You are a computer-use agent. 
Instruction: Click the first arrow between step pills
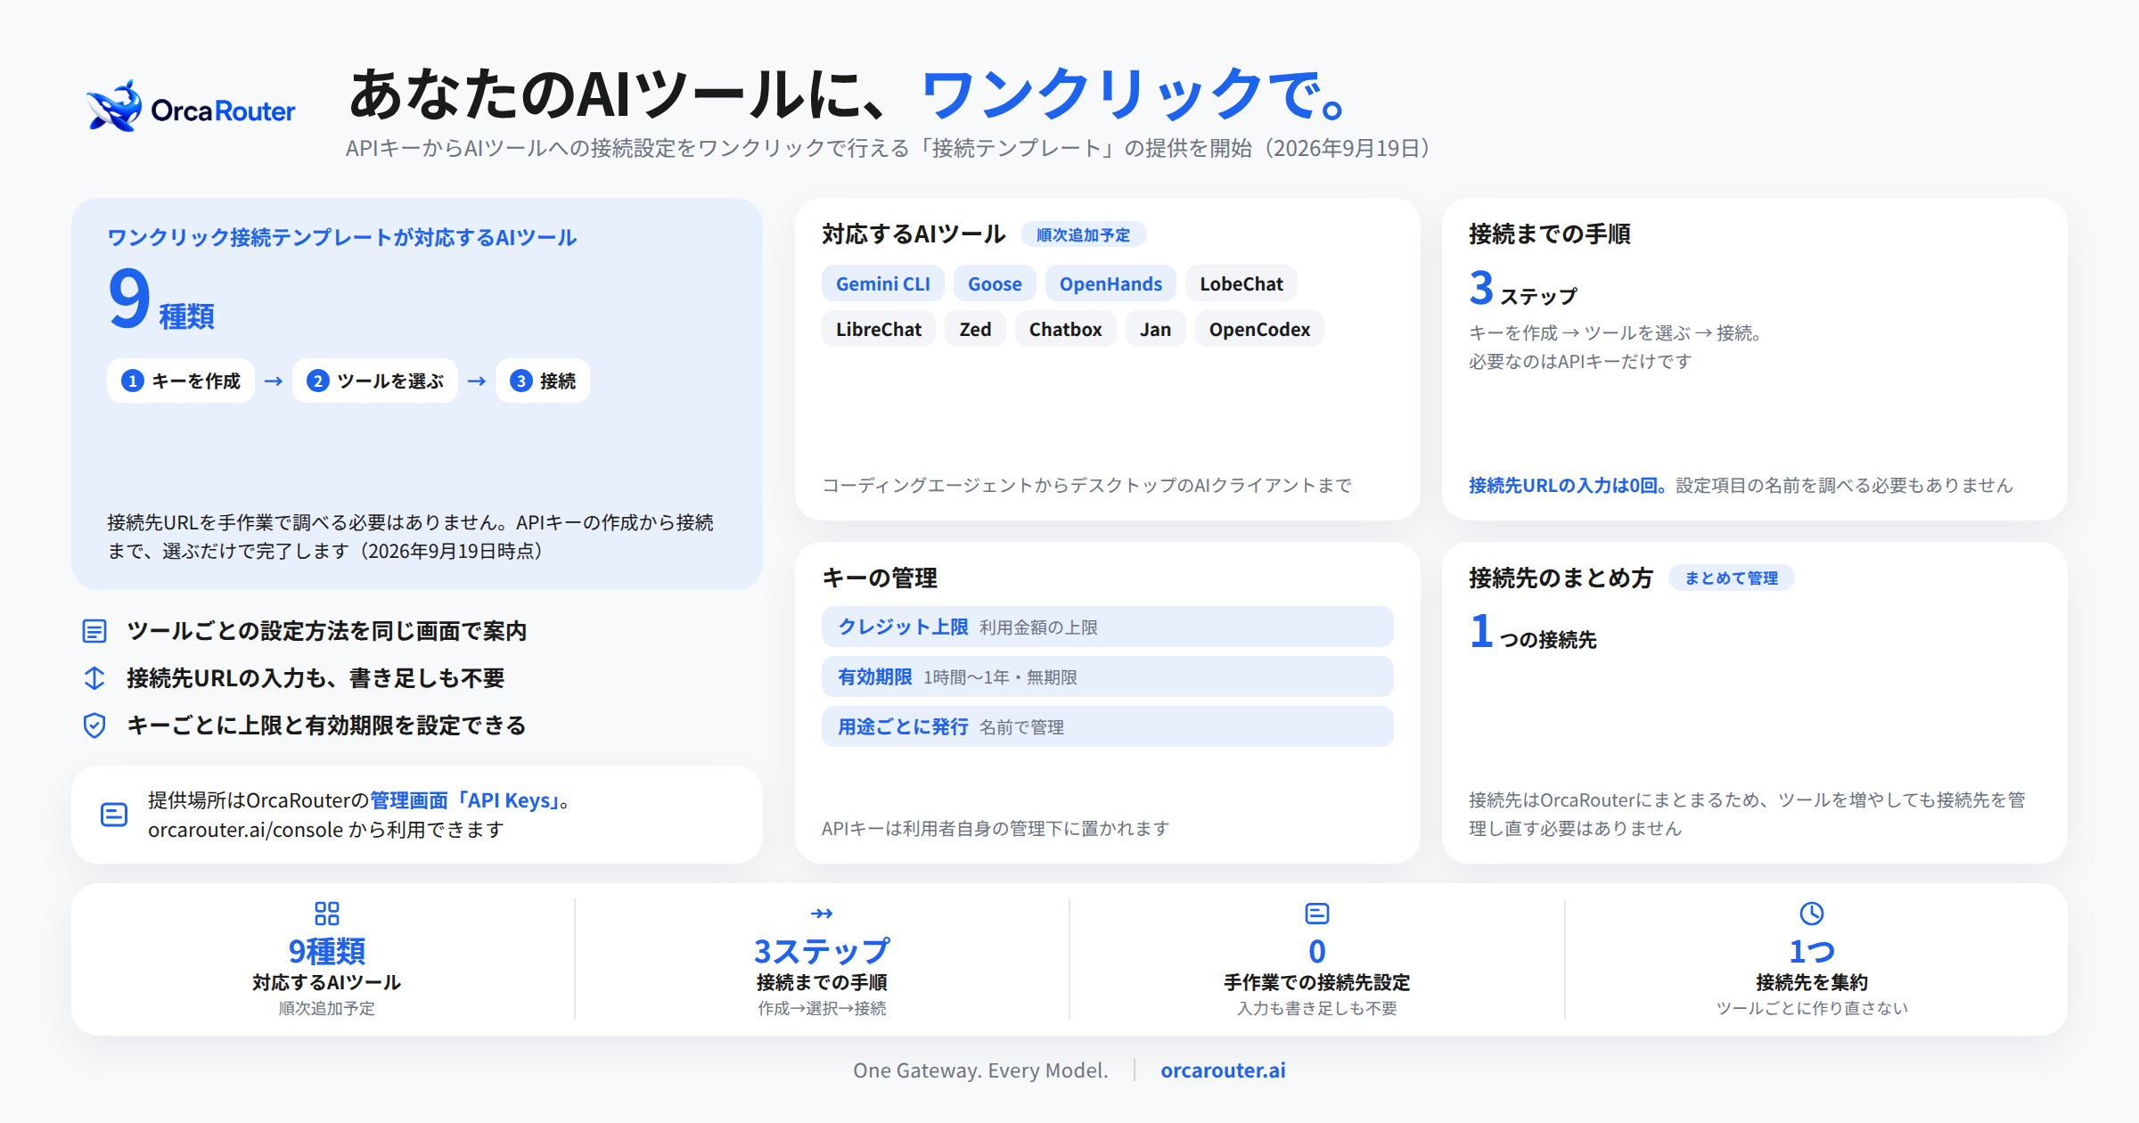(274, 381)
